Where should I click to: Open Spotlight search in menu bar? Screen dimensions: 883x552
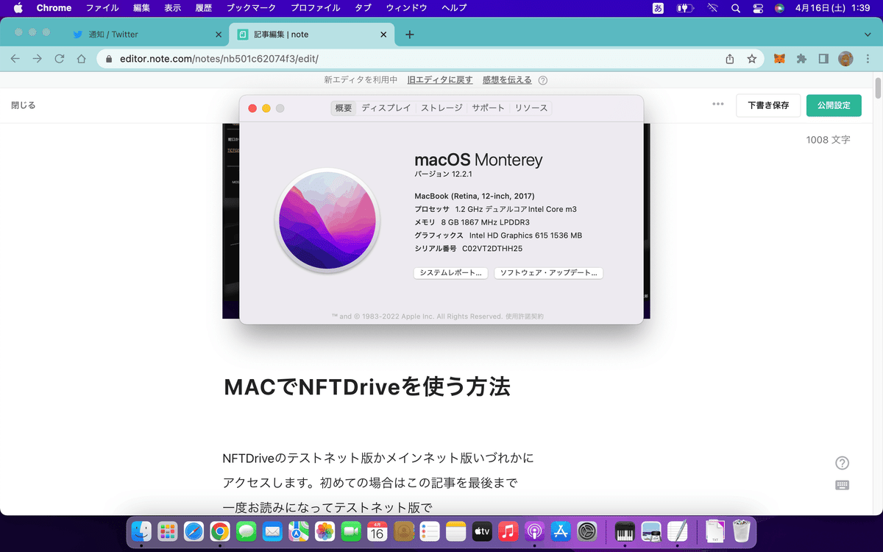point(736,8)
